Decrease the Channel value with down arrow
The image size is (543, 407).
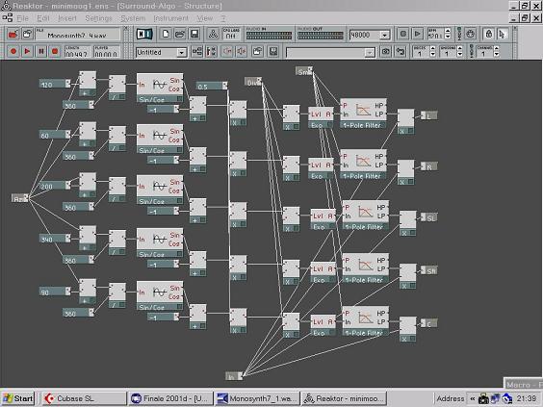[x=496, y=55]
